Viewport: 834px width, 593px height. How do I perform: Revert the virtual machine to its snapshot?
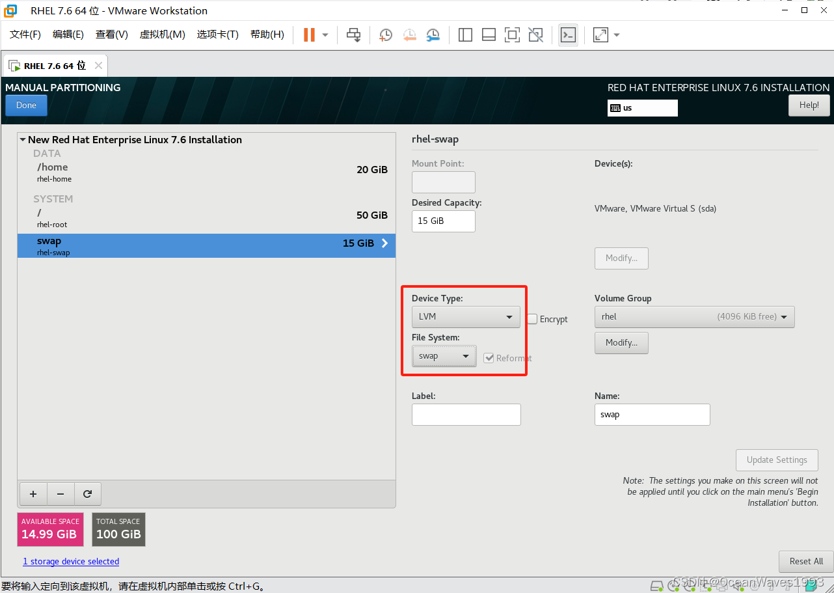[x=409, y=34]
